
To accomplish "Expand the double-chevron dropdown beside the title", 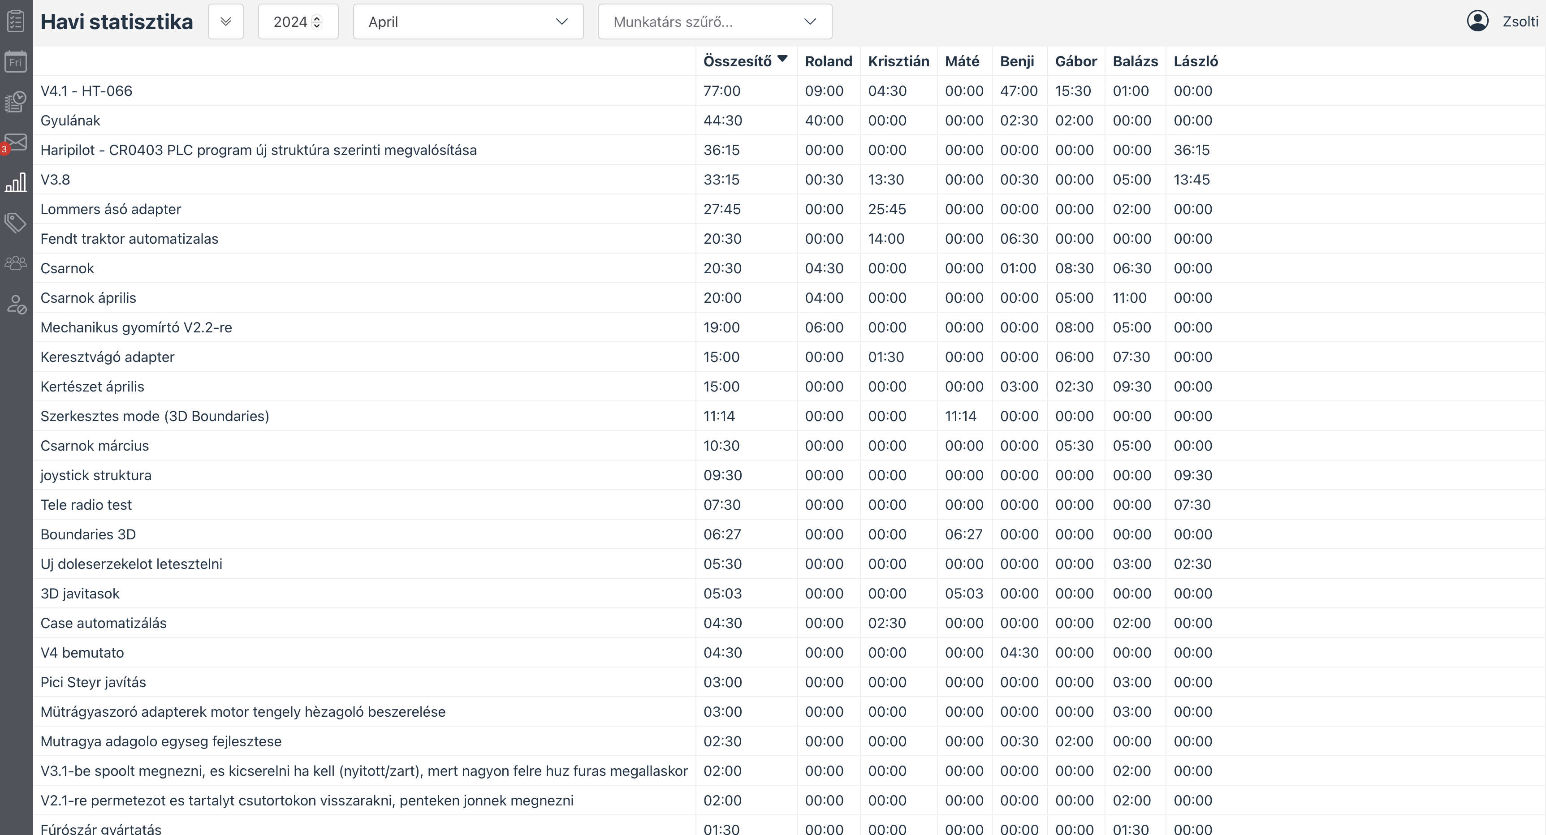I will point(226,22).
